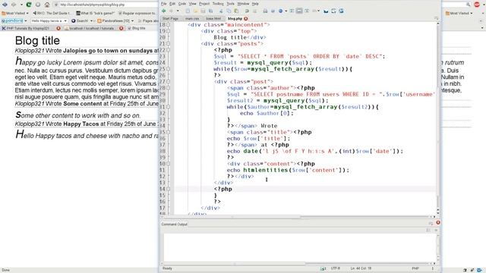
Task: Open the What IS bob's game bookmark
Action: point(96,14)
